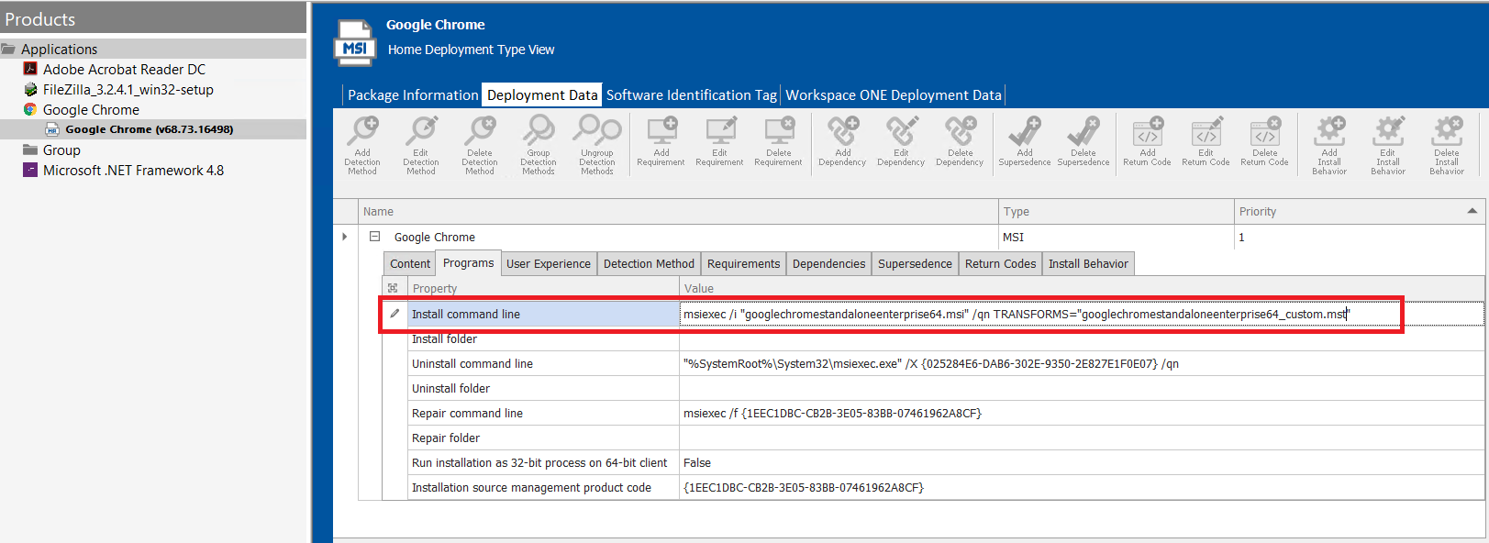Open Workspace ONE Deployment Data tab
Image resolution: width=1489 pixels, height=543 pixels.
click(893, 95)
